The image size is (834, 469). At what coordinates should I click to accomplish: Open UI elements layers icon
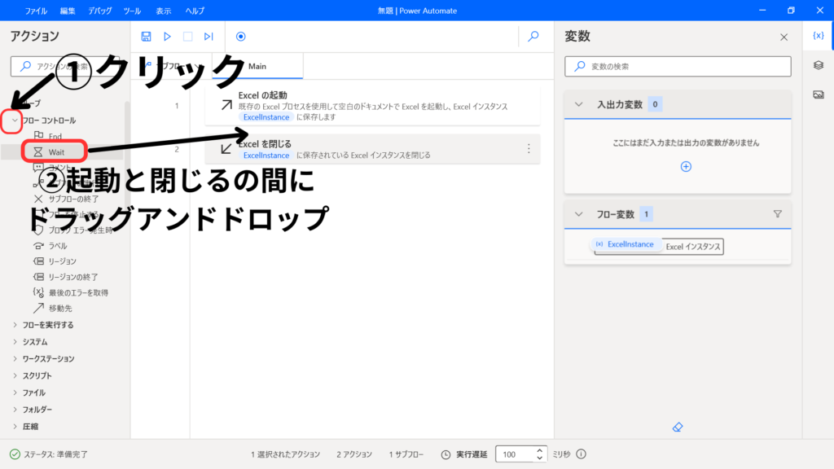coord(818,65)
